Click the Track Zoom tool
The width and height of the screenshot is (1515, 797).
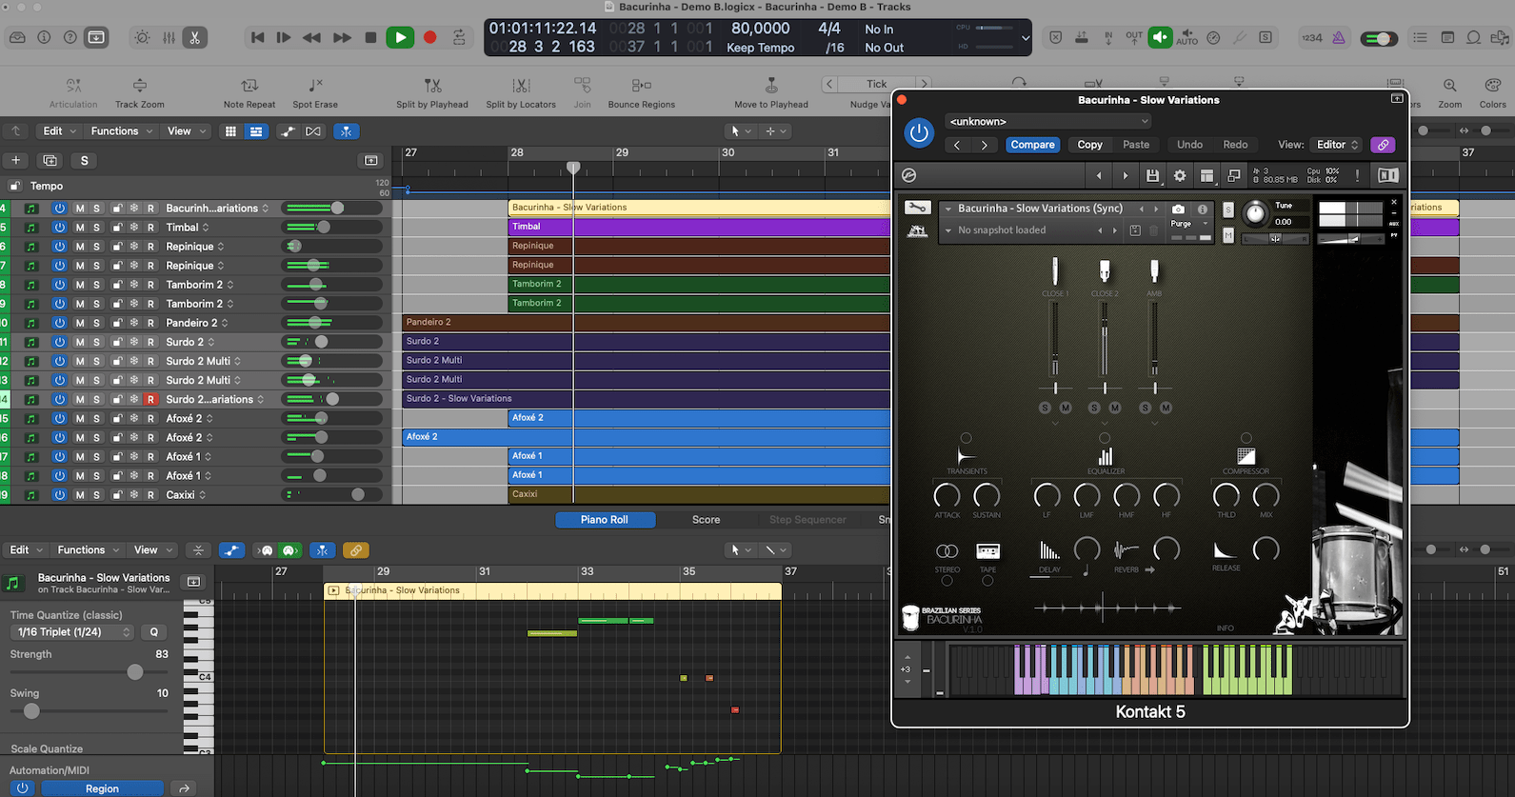(140, 92)
